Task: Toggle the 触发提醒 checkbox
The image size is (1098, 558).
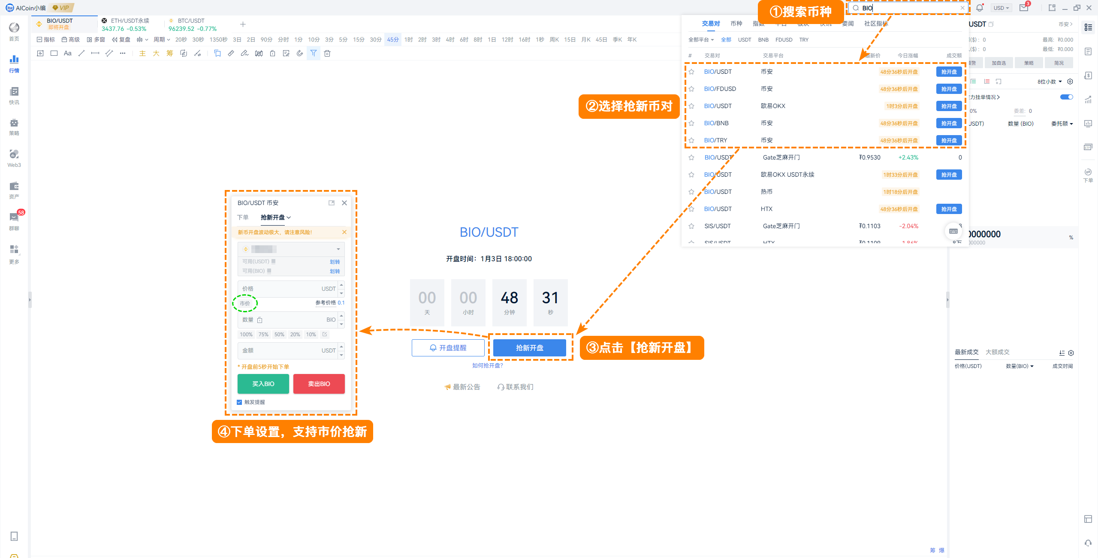Action: tap(239, 402)
